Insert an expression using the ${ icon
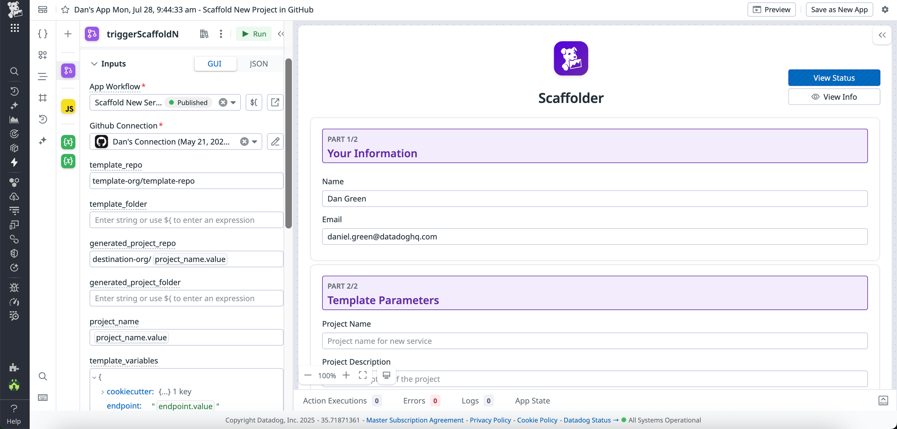 [x=254, y=102]
